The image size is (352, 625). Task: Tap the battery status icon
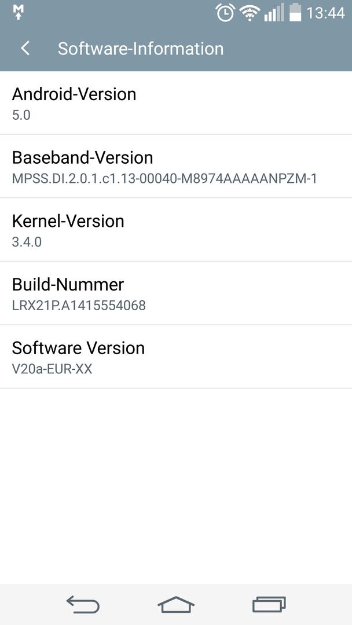pos(295,12)
